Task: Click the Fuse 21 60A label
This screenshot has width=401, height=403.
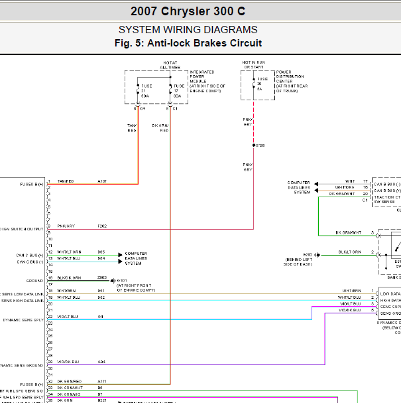Action: pyautogui.click(x=146, y=91)
